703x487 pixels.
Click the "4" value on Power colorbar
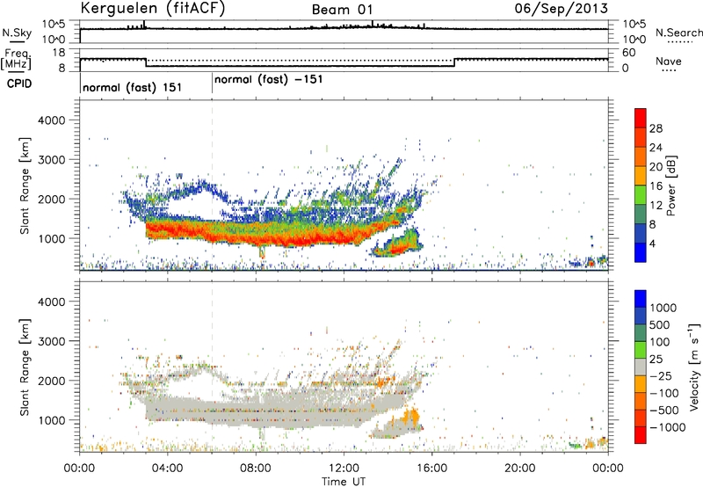pyautogui.click(x=652, y=243)
